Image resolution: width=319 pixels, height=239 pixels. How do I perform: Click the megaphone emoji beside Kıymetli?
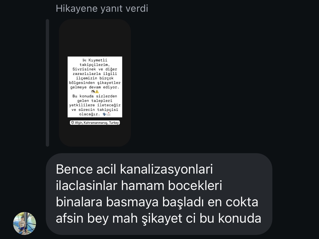coord(85,60)
